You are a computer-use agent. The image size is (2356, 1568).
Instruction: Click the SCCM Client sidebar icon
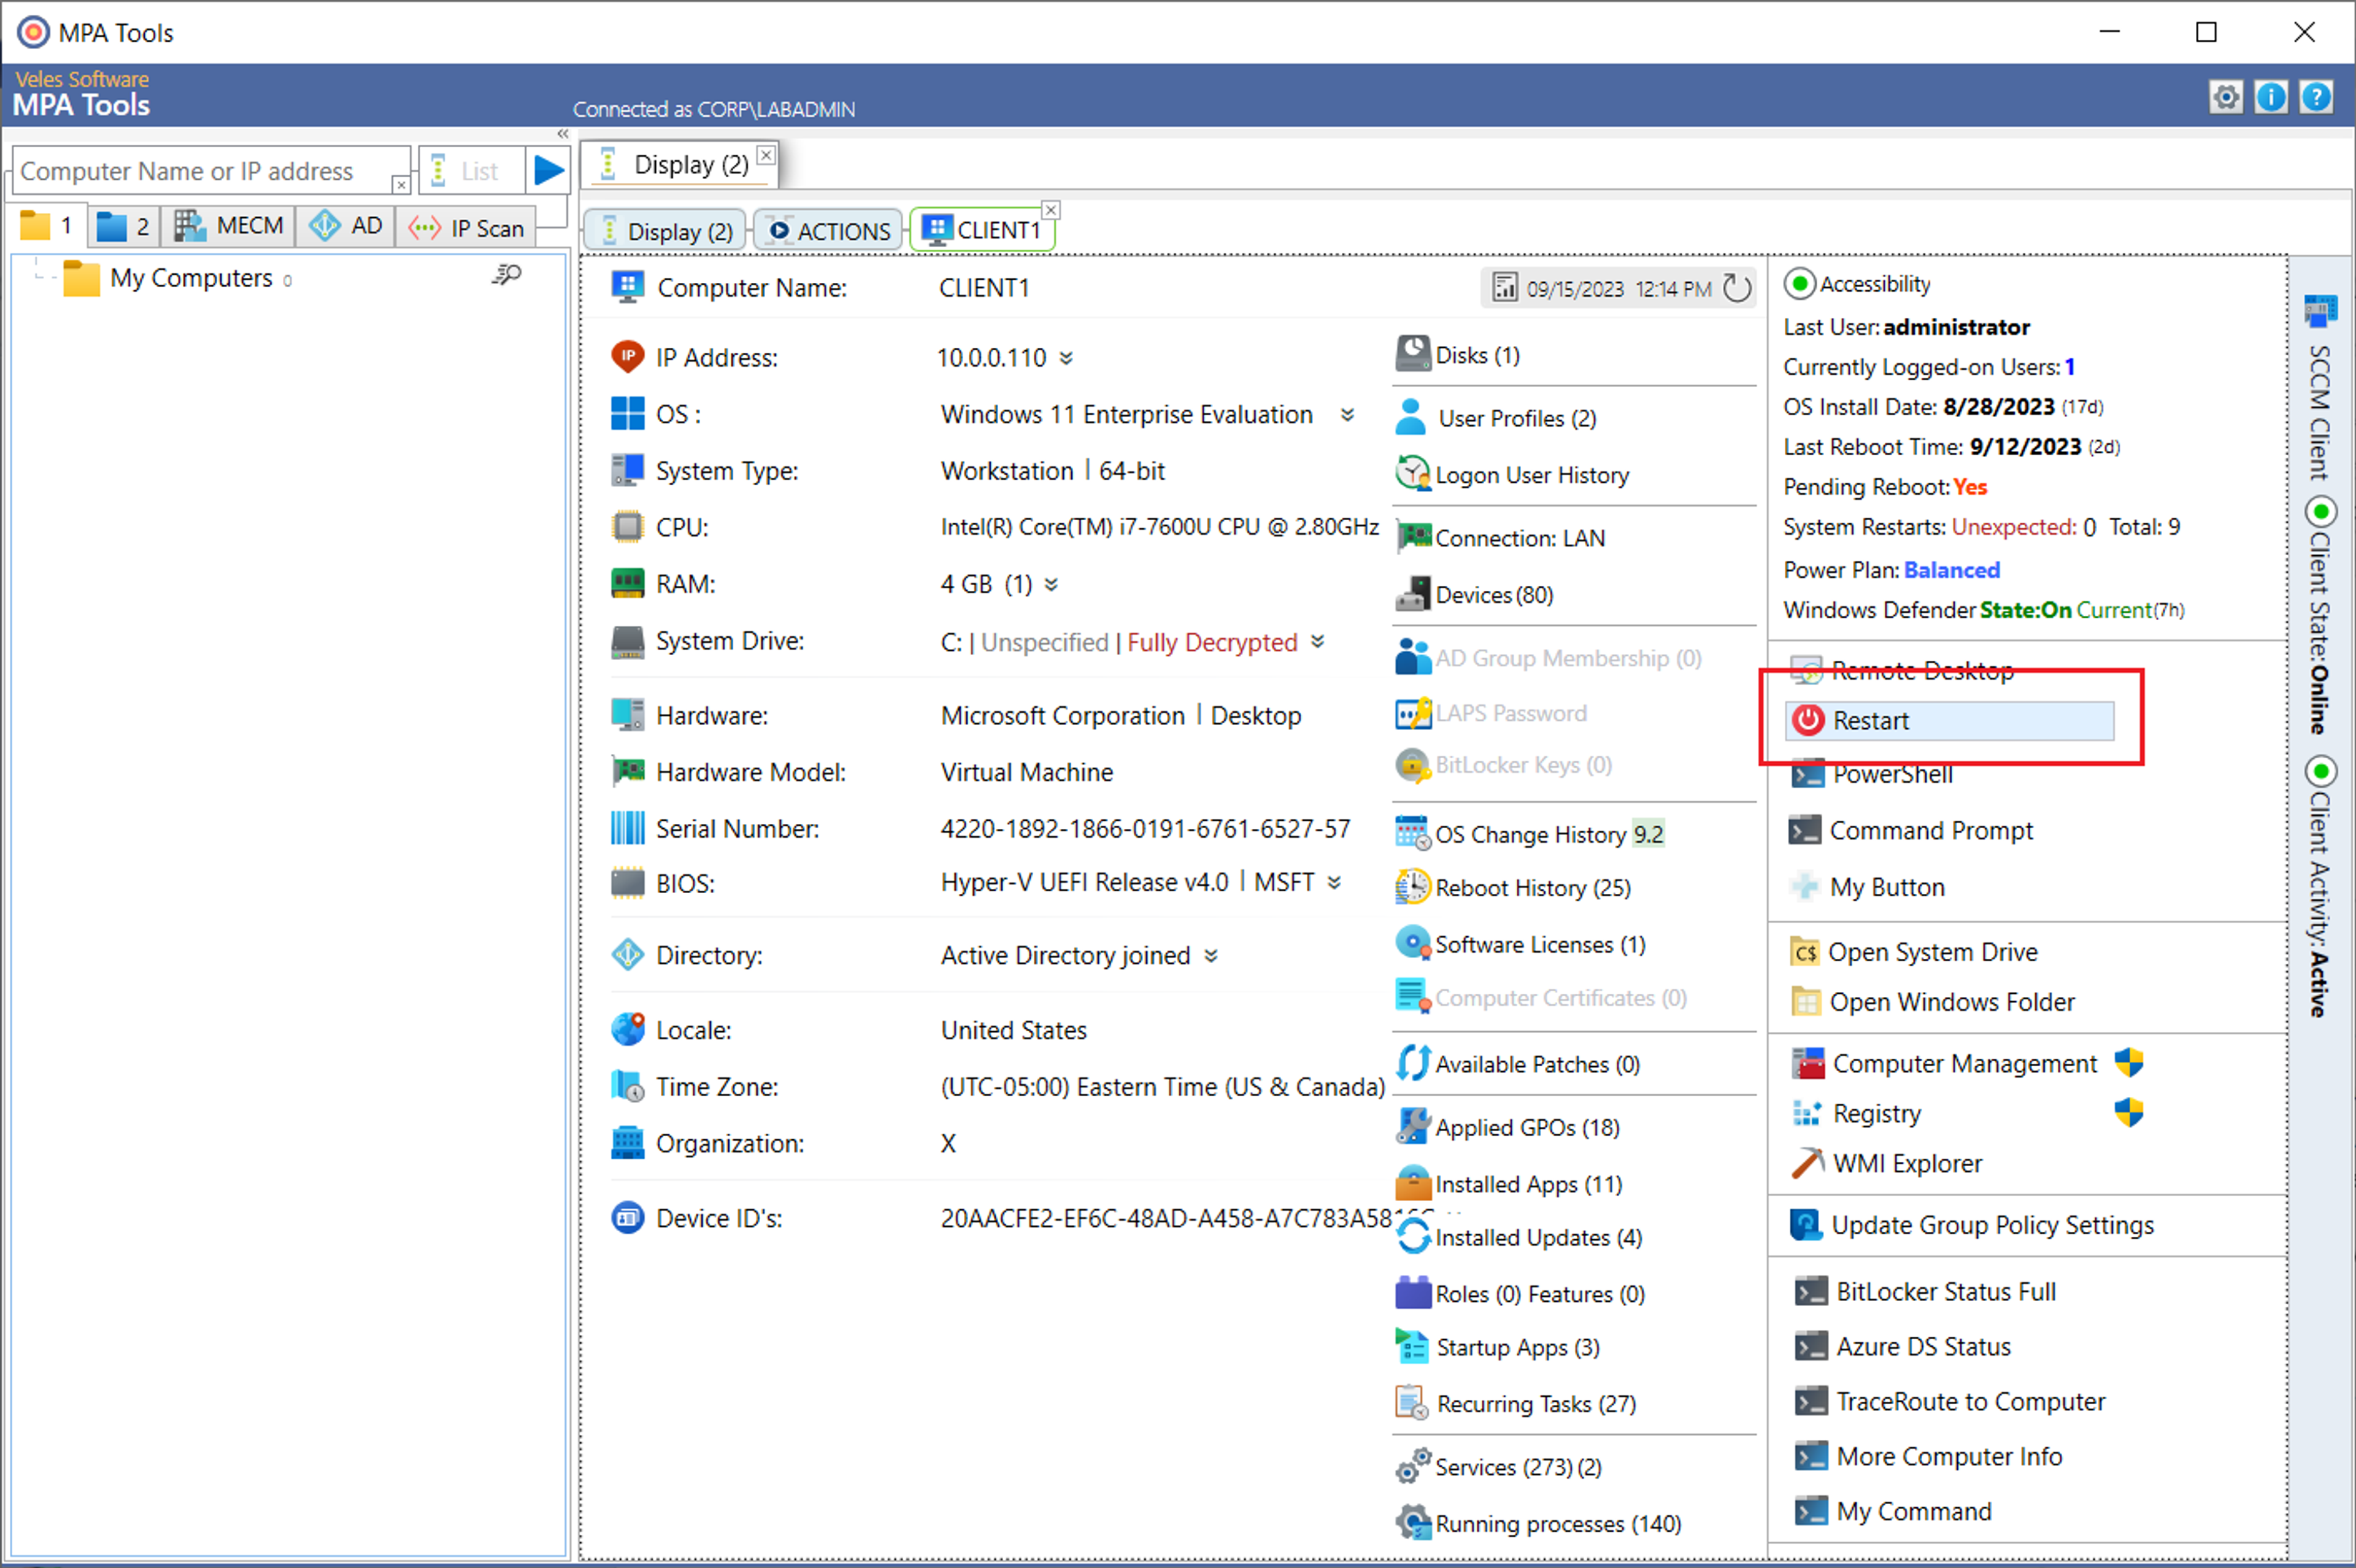pos(2320,311)
